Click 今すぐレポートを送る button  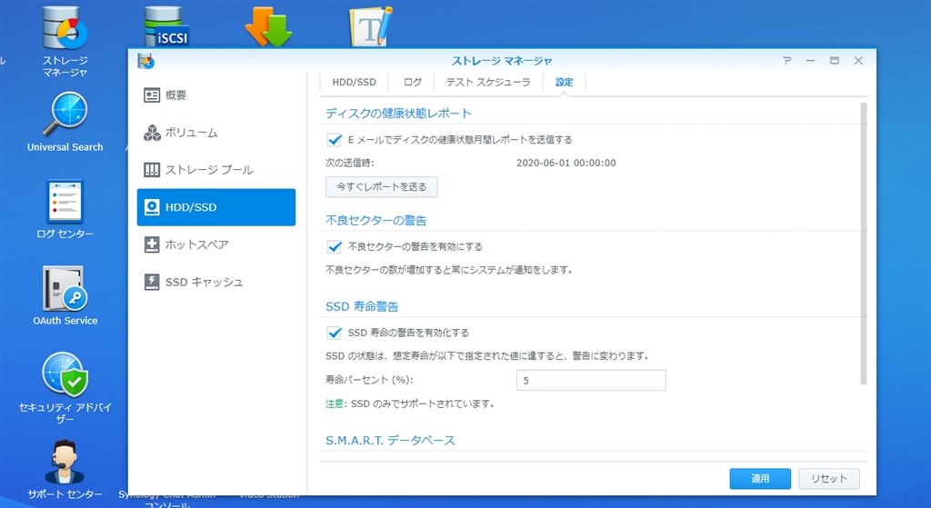(x=382, y=187)
